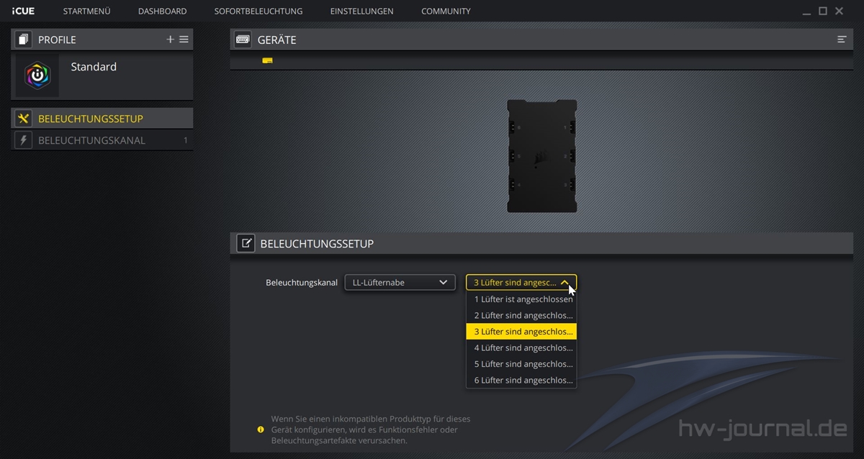Image resolution: width=864 pixels, height=459 pixels.
Task: Click the lightning icon for Beleuchtungskanal
Action: click(23, 140)
